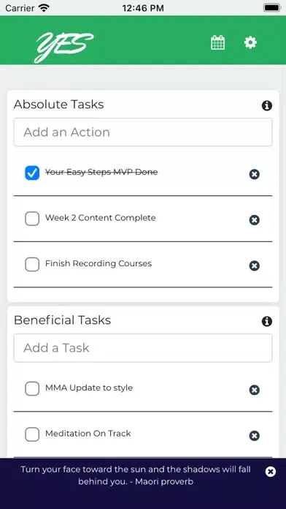This screenshot has width=286, height=509.
Task: Dismiss the Maori proverb quote banner
Action: pos(271,472)
